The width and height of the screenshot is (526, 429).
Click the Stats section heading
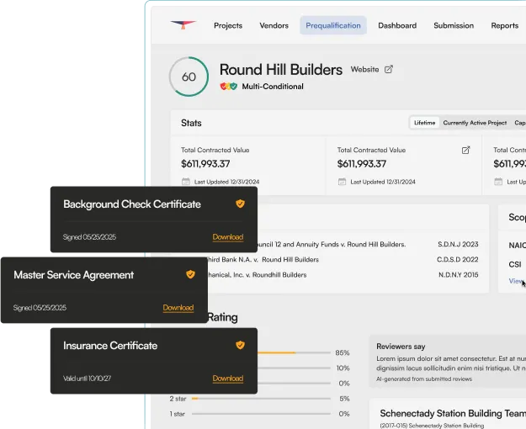191,123
